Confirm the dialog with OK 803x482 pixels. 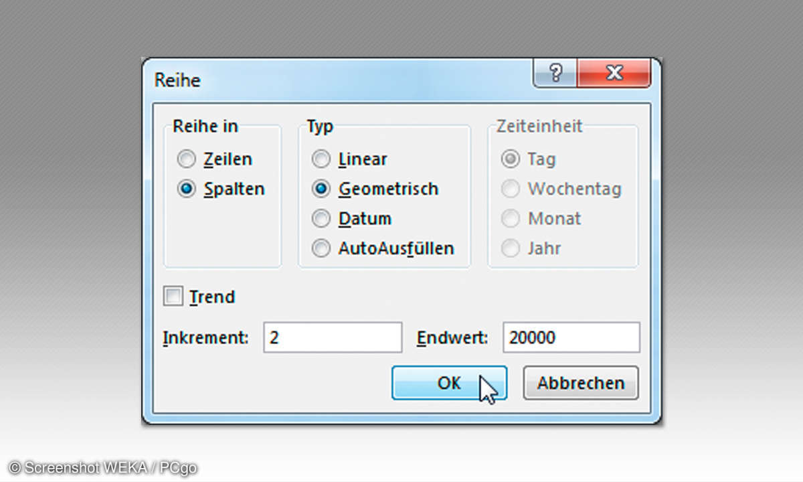coord(449,383)
